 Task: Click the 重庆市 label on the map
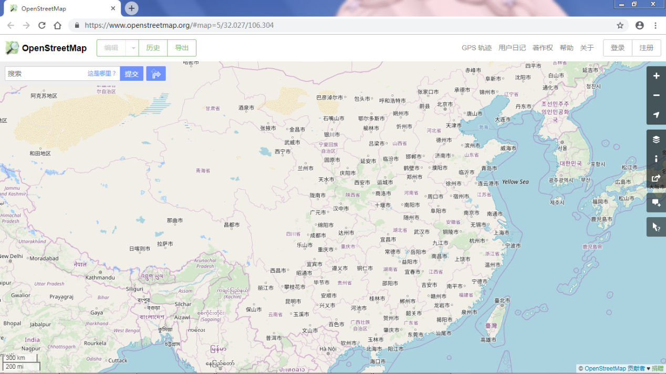pos(326,250)
